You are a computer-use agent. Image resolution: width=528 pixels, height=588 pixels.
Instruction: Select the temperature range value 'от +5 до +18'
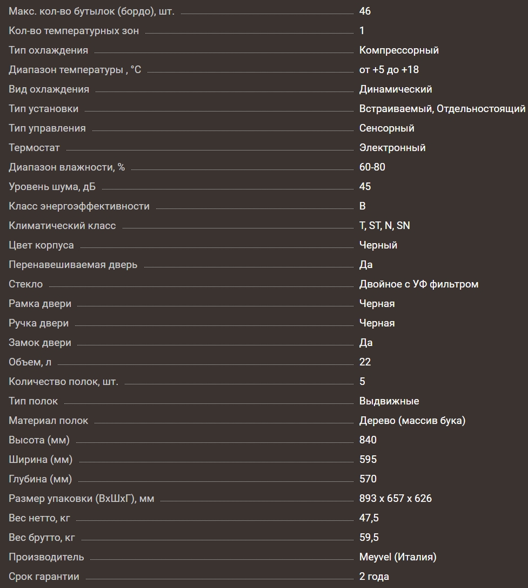coord(389,70)
